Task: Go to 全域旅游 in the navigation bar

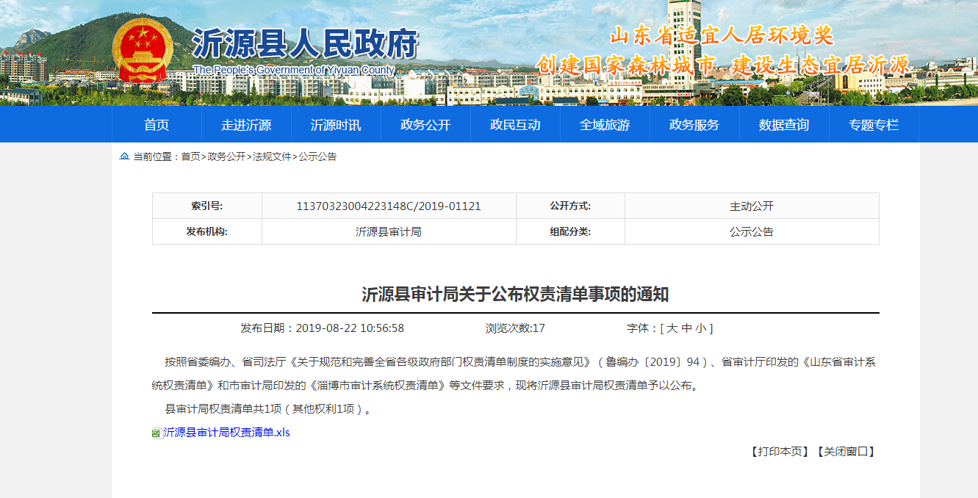Action: (605, 125)
